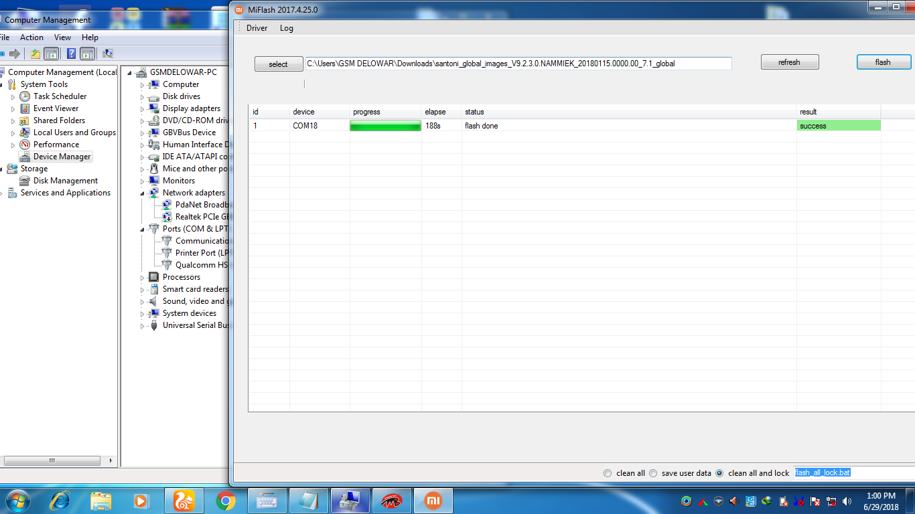The height and width of the screenshot is (514, 915).
Task: Toggle the show/hide action pane icon
Action: [x=87, y=54]
